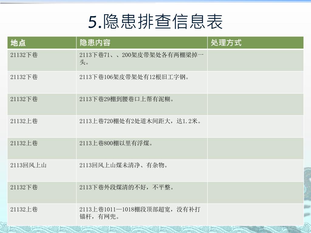
Task: Click the cell mentioning 106架皮带架处有12根旧工字钢
Action: (x=142, y=83)
